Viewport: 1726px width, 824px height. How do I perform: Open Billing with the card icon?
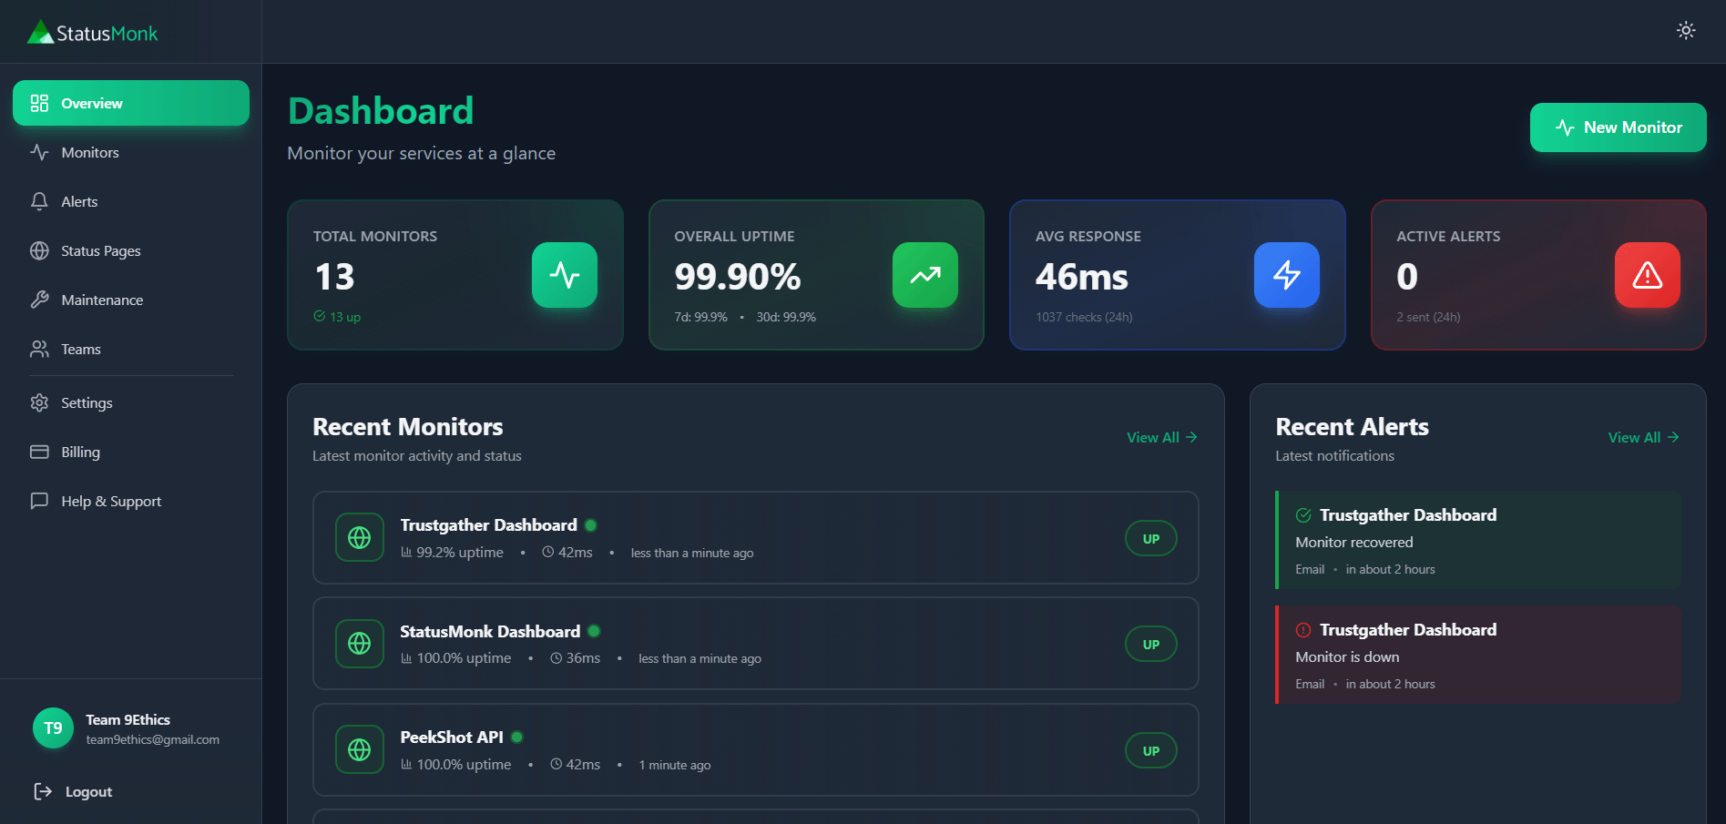[39, 452]
